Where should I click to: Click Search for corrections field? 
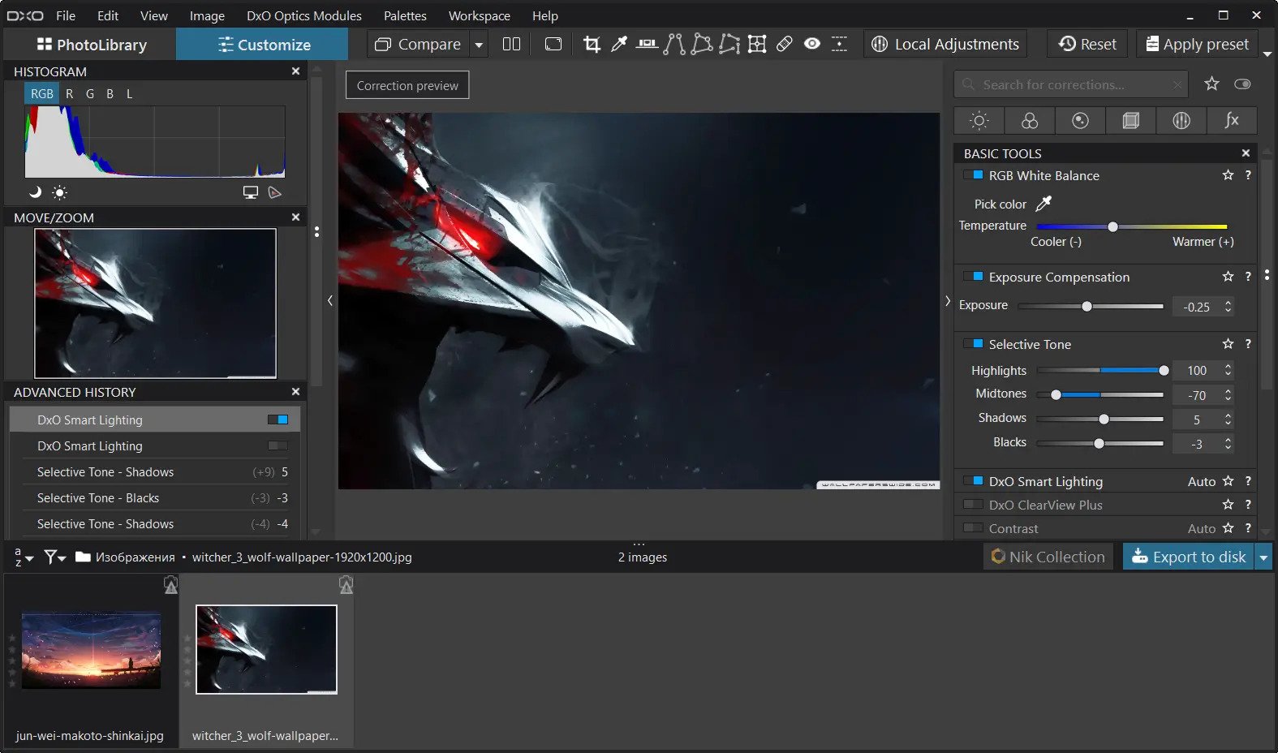tap(1071, 84)
